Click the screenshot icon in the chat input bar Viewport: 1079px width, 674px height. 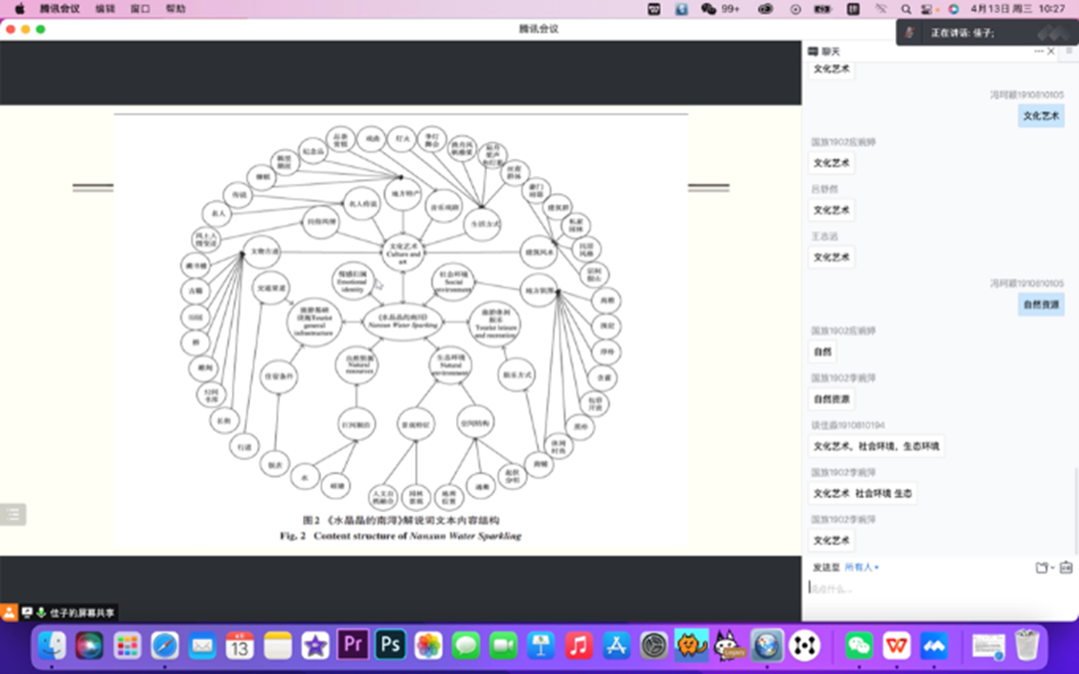point(1066,568)
